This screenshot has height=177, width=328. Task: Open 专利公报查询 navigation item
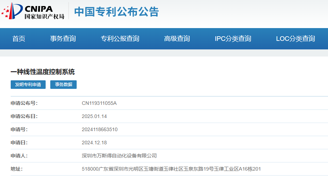(120, 39)
